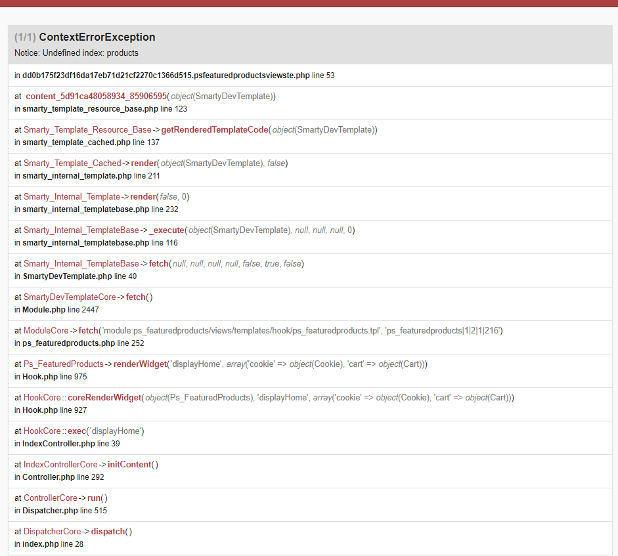The image size is (618, 556).
Task: Click the Smarty_Template_Resource_Base class name
Action: click(x=87, y=129)
